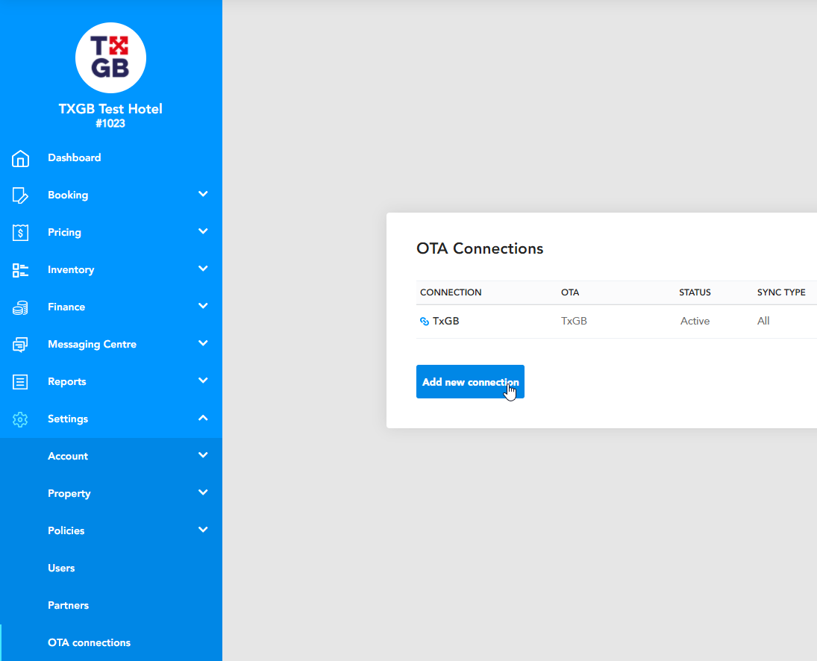817x661 pixels.
Task: Open the Pricing menu item
Action: (x=111, y=232)
